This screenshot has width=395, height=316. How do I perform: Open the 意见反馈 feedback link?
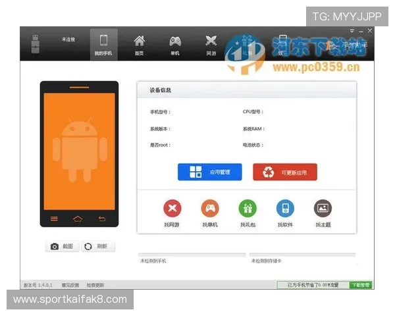pos(70,285)
